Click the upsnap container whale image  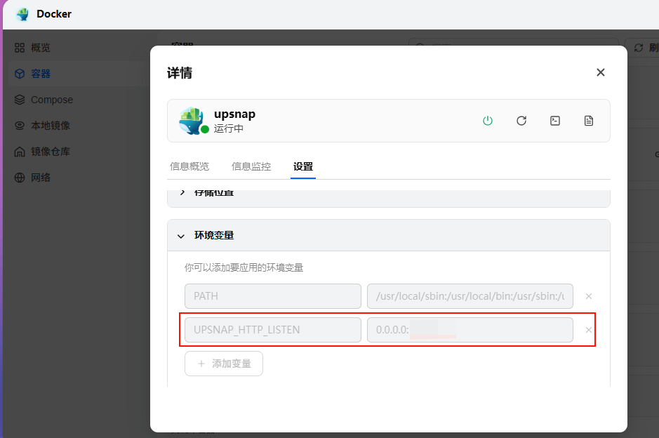pos(191,121)
